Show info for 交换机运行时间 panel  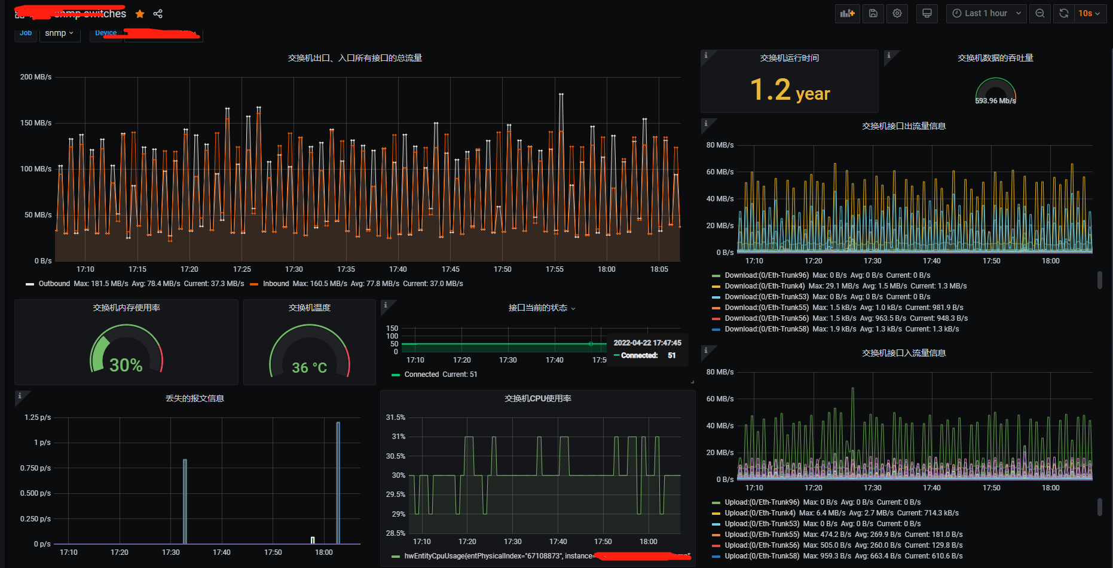coord(706,55)
